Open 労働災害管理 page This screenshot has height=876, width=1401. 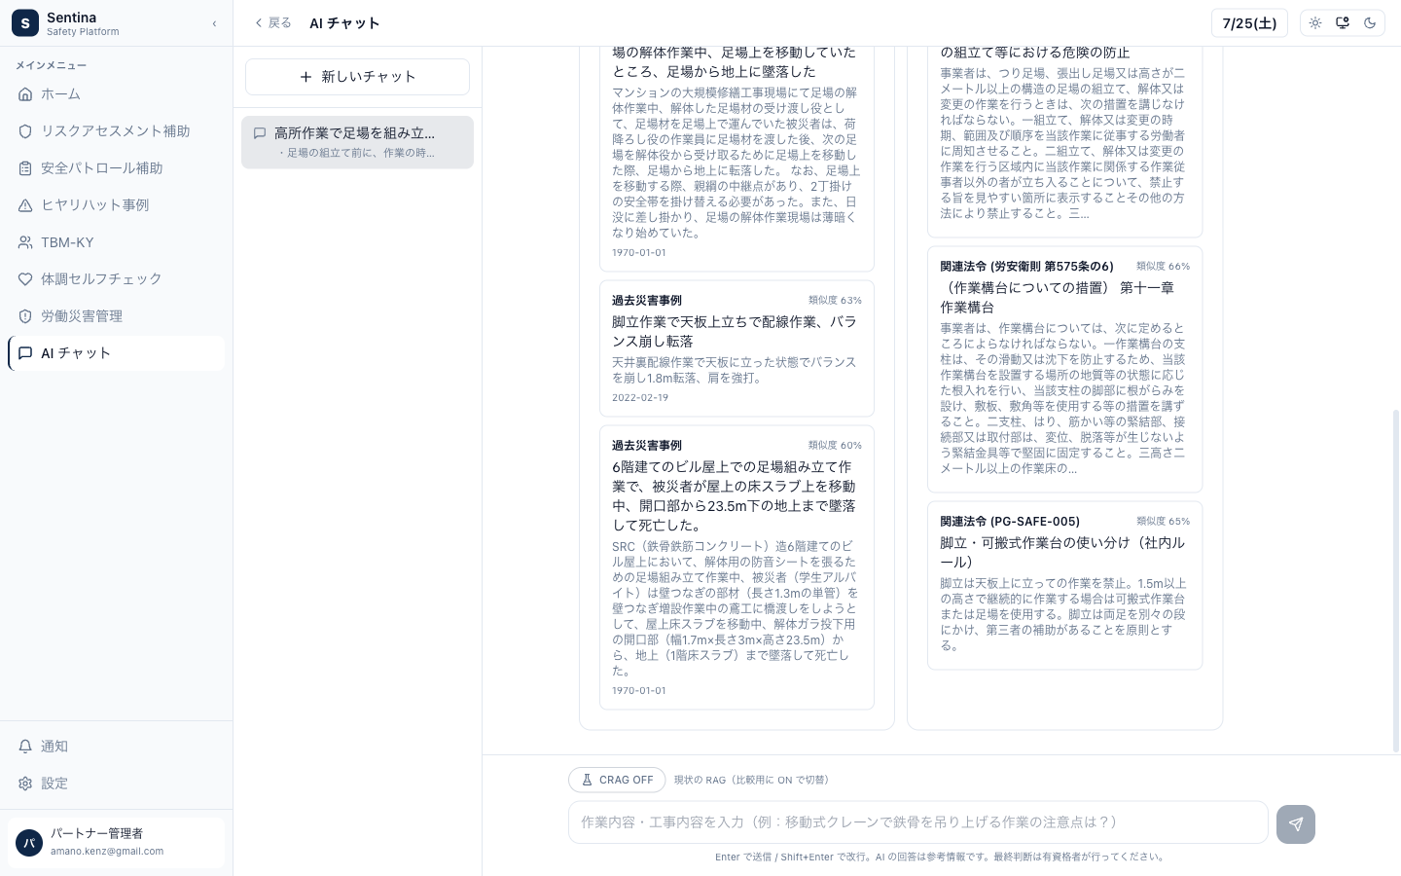[x=116, y=316]
